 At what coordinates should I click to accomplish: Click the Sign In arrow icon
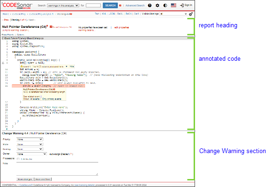tap(182, 6)
